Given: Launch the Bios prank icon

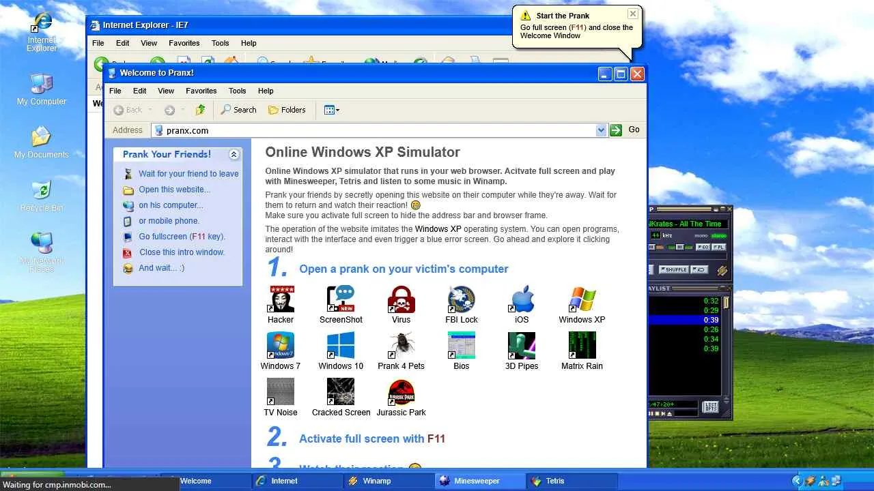Looking at the screenshot, I should coord(462,351).
